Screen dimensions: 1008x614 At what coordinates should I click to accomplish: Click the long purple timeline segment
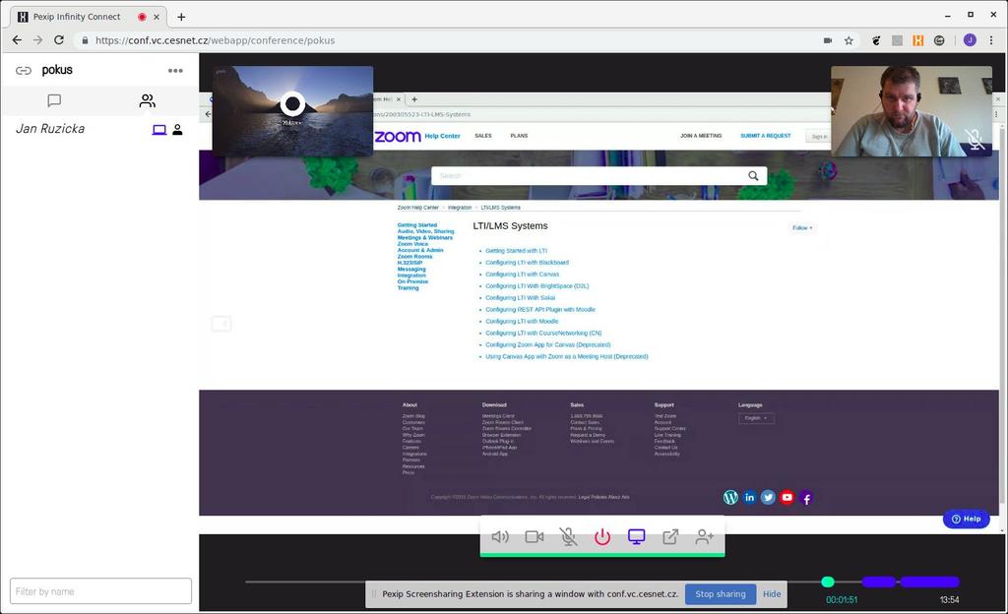click(929, 582)
